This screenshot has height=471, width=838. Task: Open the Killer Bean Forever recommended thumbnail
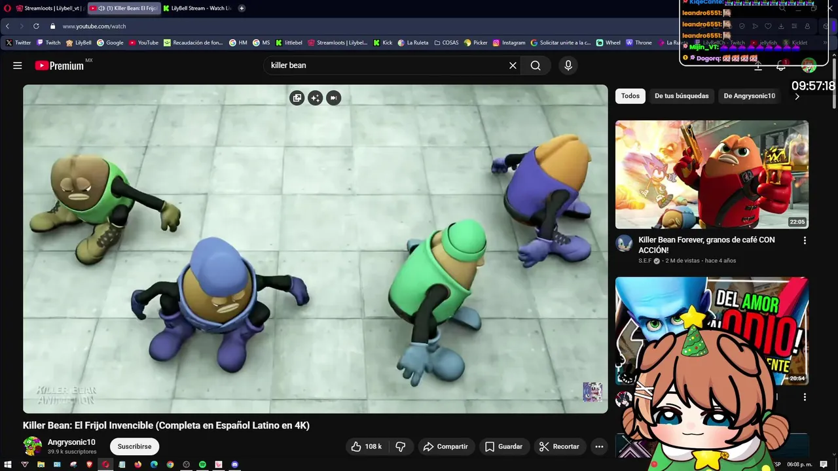(x=712, y=174)
